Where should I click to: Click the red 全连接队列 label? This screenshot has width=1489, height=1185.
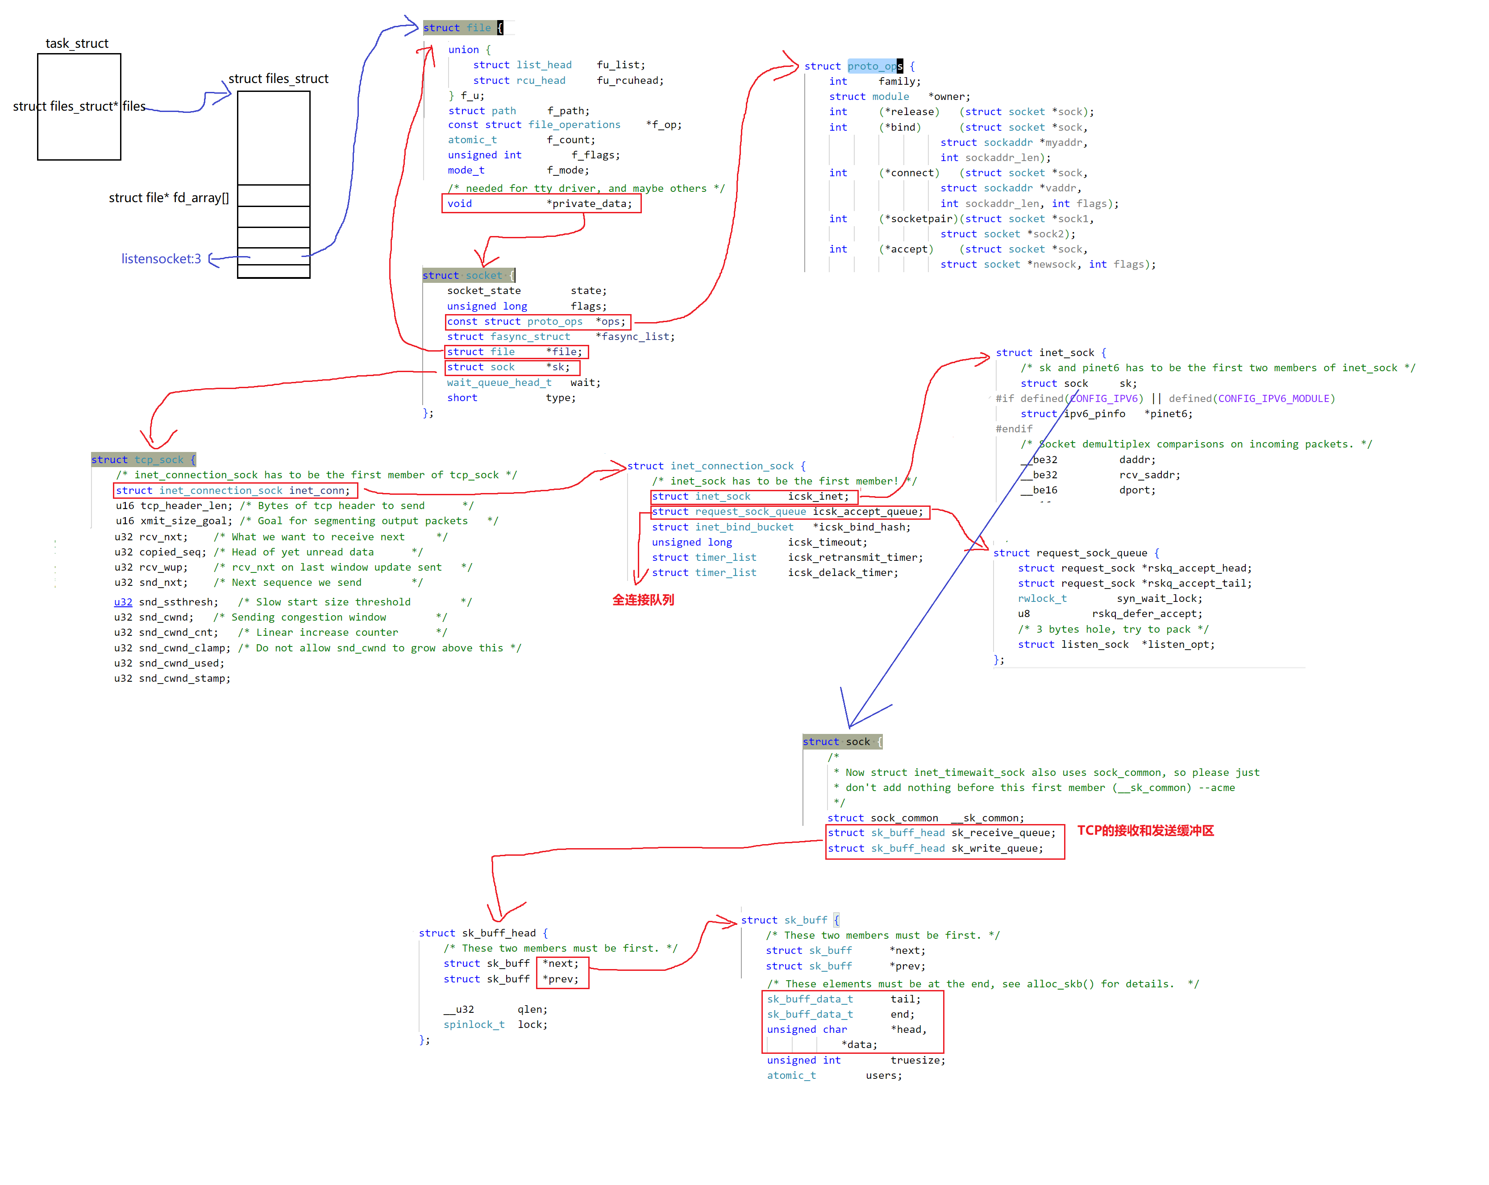pyautogui.click(x=643, y=600)
